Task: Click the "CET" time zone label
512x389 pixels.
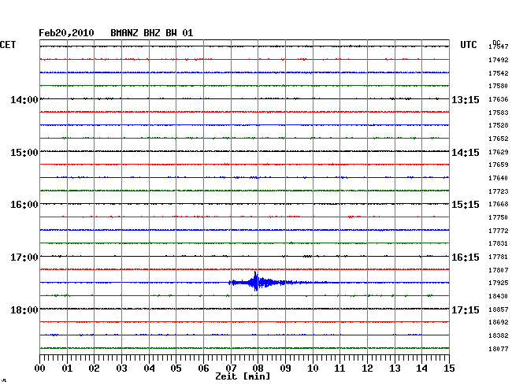Action: (x=8, y=45)
